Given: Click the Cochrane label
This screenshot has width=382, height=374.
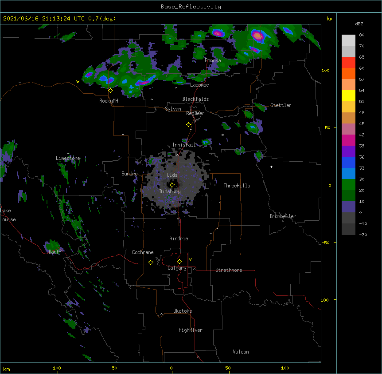Looking at the screenshot, I should tap(143, 252).
